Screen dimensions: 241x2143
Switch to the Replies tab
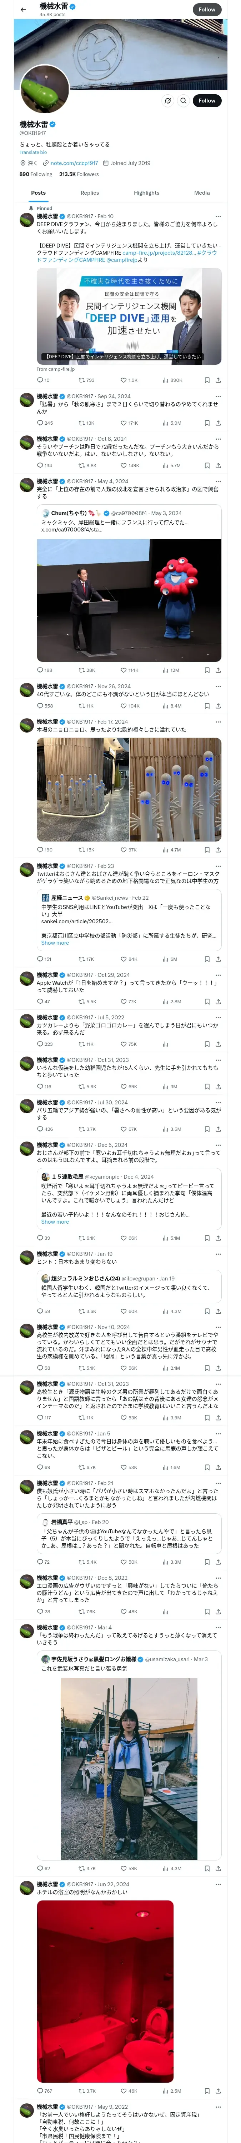90,192
